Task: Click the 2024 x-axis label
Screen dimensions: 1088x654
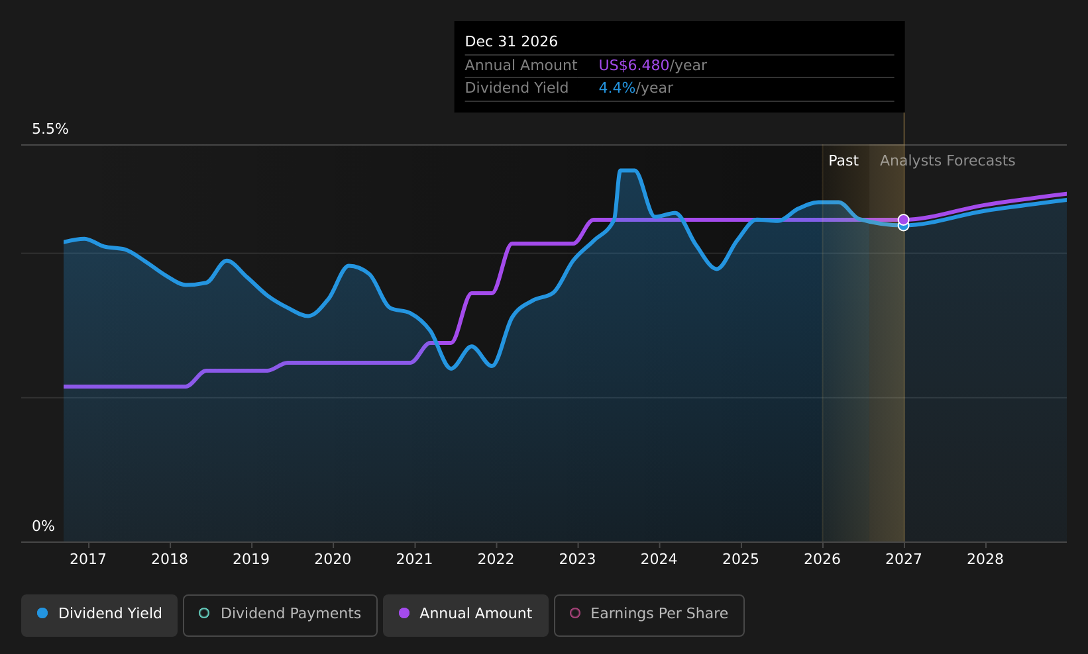Action: [x=659, y=559]
